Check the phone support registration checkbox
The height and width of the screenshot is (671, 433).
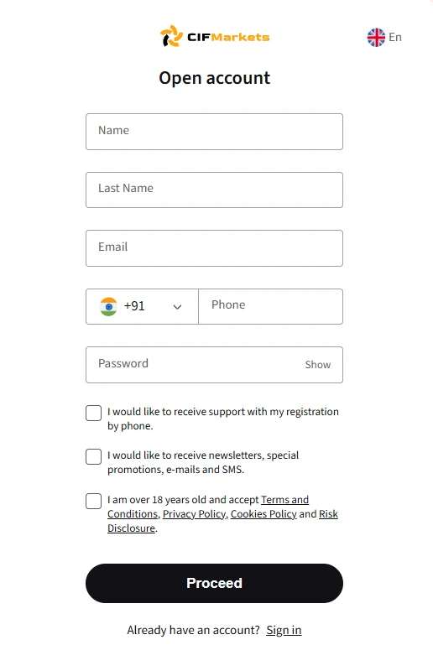click(x=93, y=413)
